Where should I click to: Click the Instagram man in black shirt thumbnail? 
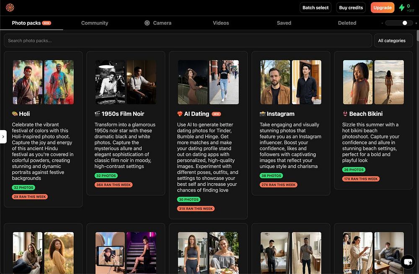pyautogui.click(x=307, y=82)
